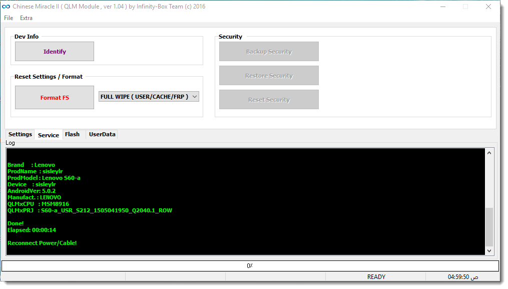The height and width of the screenshot is (289, 508).
Task: Minimize the Chinese Miracle II window
Action: pyautogui.click(x=443, y=7)
